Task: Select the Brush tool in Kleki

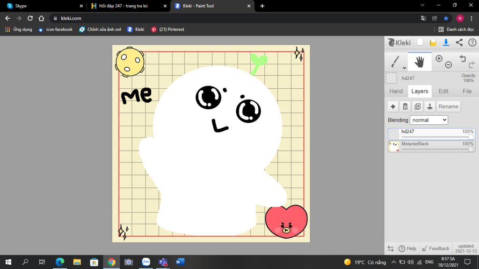Action: click(x=395, y=62)
